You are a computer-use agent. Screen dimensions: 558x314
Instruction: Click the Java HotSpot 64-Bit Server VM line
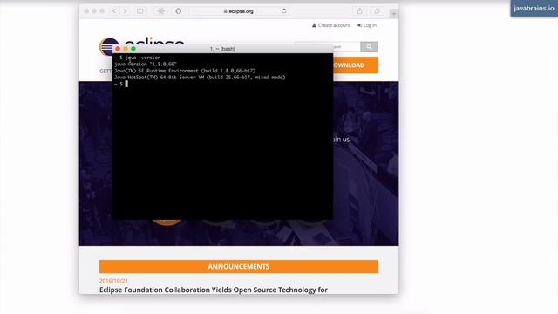200,78
